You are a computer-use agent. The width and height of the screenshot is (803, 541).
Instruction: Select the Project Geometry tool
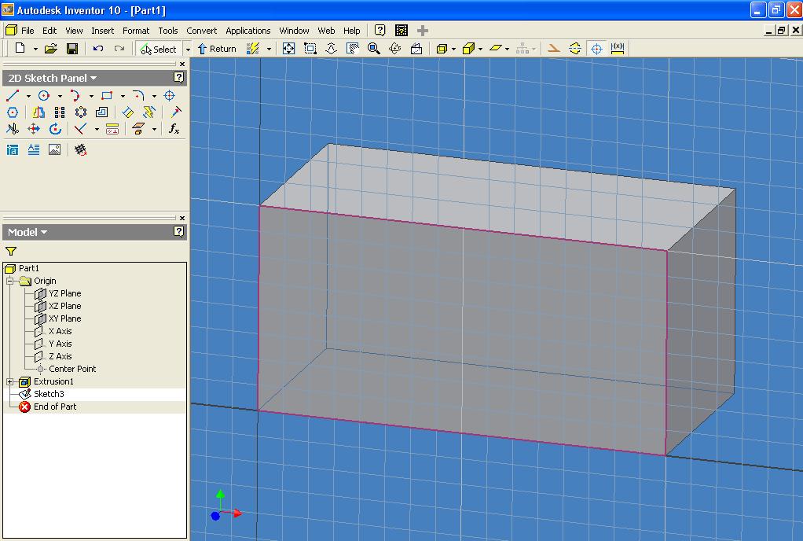[137, 129]
